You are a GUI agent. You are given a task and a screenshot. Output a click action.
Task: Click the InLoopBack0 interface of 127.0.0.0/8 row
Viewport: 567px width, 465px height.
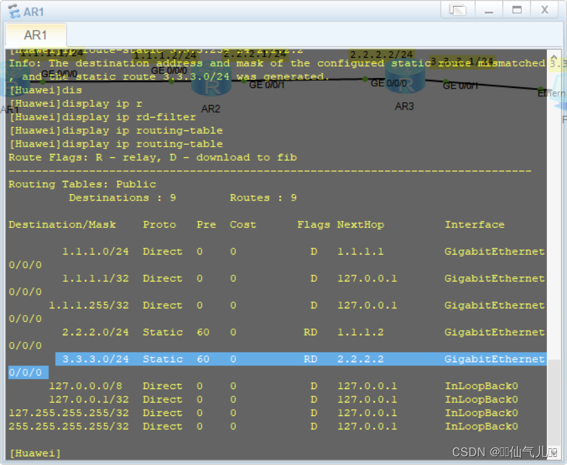(x=481, y=386)
